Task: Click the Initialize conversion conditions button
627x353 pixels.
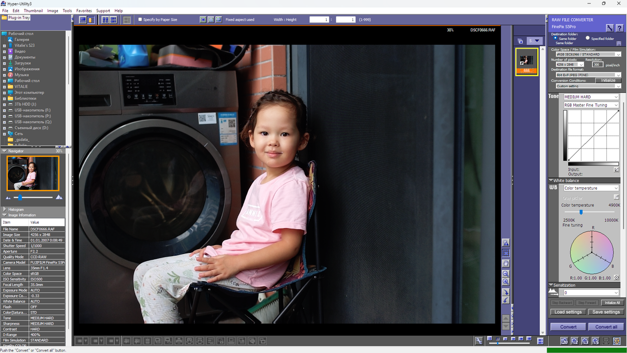Action: pyautogui.click(x=608, y=80)
